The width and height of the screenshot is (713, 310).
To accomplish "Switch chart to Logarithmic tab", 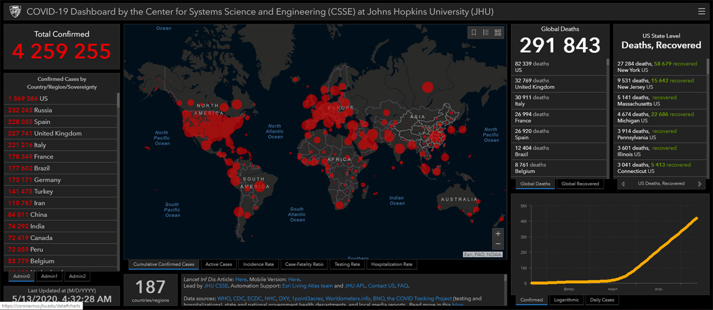I will click(x=566, y=300).
